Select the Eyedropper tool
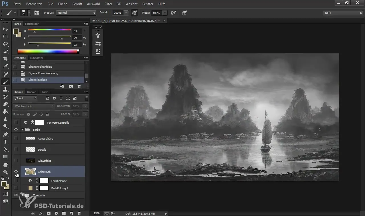Screen dimensions: 365x216 pyautogui.click(x=5, y=67)
